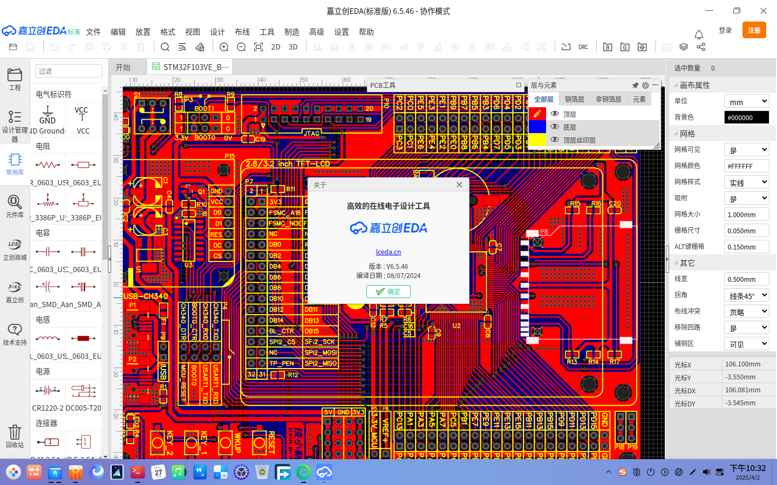The height and width of the screenshot is (485, 777).
Task: Click the 登录 login link
Action: pyautogui.click(x=725, y=30)
